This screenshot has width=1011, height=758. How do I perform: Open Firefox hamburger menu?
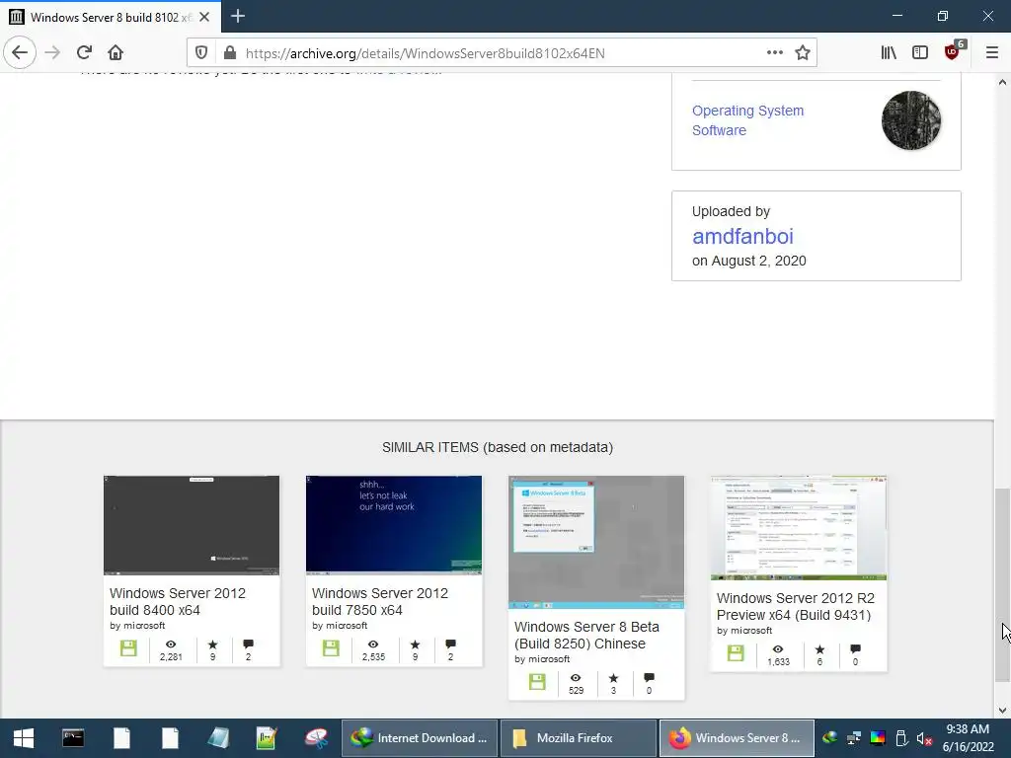(992, 53)
